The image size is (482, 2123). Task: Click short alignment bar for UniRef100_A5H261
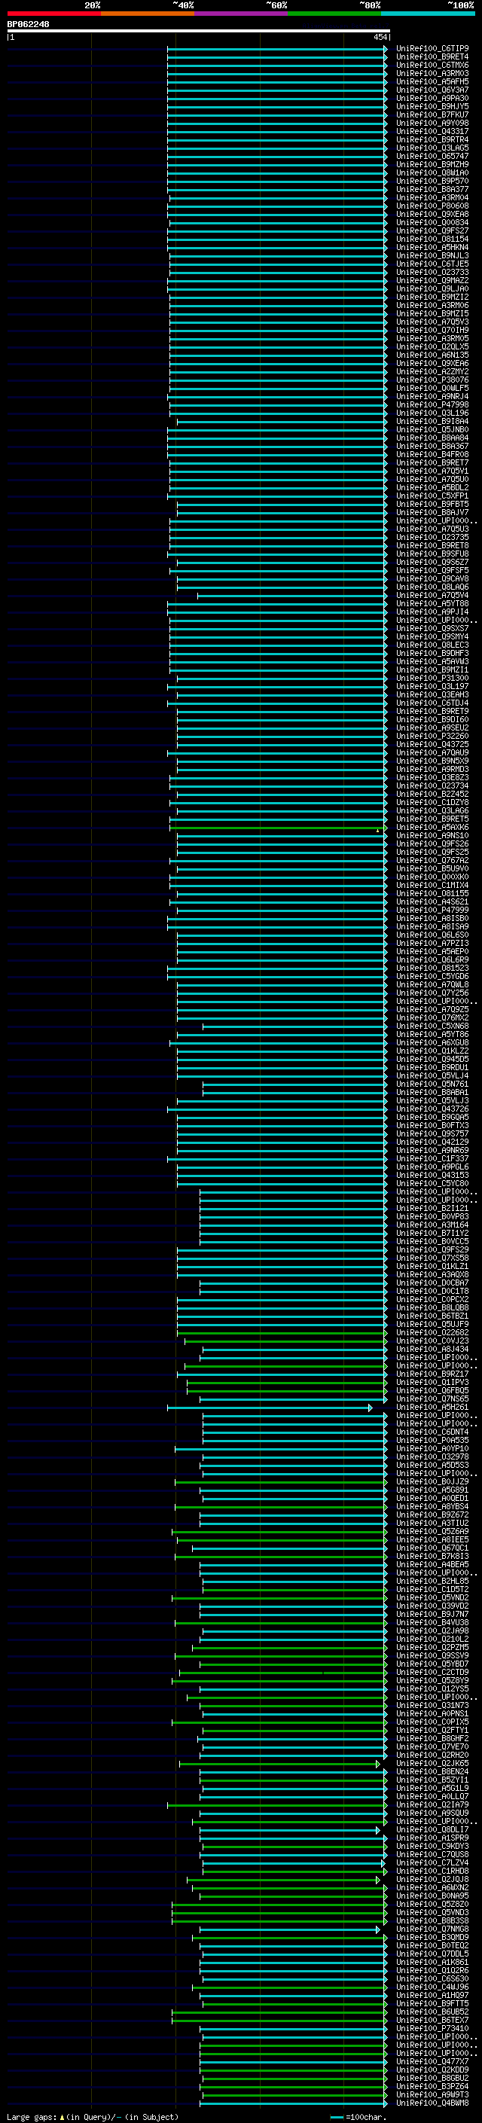point(270,1408)
